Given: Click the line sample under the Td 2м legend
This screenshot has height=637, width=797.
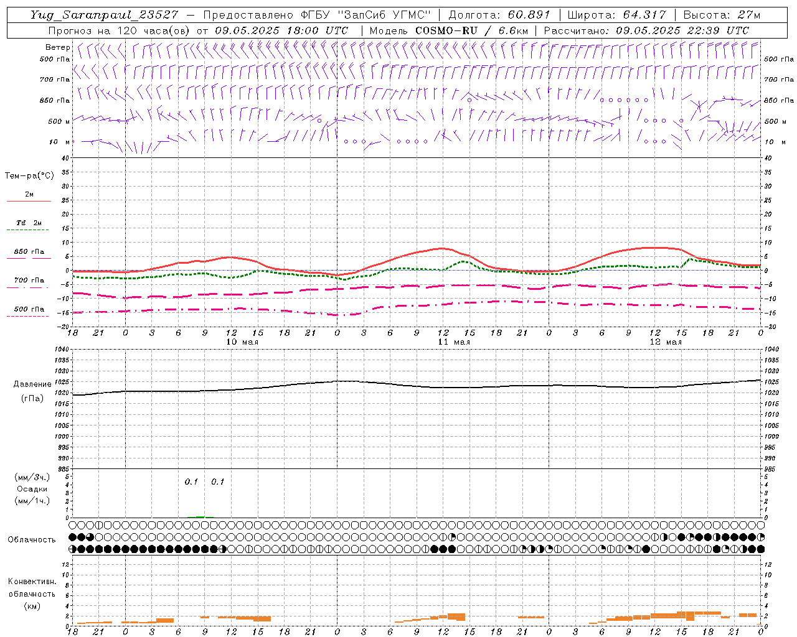Looking at the screenshot, I should click(28, 230).
